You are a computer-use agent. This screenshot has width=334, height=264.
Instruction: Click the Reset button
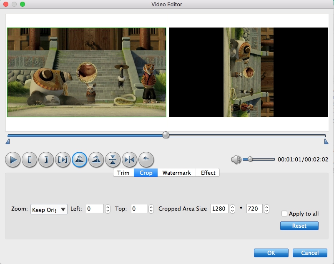click(x=299, y=226)
